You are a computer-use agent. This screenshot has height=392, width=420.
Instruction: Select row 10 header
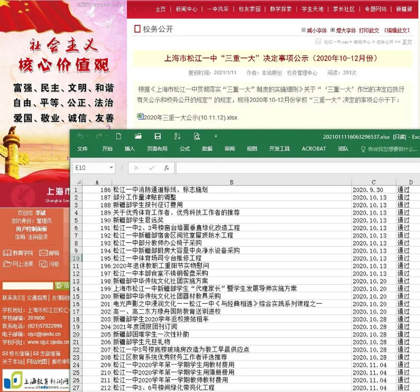pyautogui.click(x=76, y=258)
